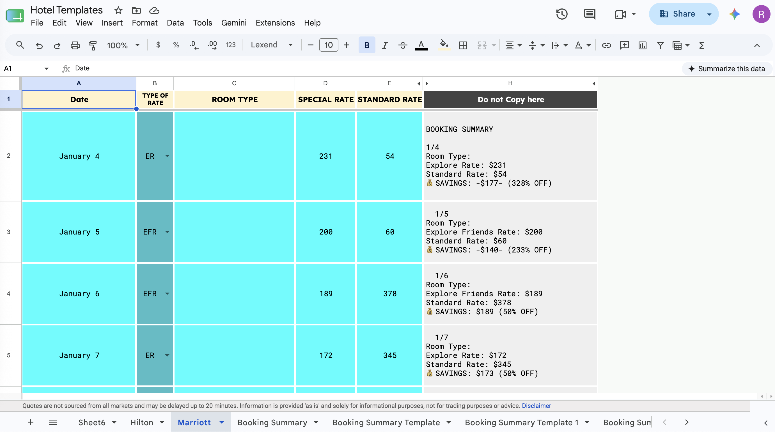Create a filter funnel icon

[660, 45]
